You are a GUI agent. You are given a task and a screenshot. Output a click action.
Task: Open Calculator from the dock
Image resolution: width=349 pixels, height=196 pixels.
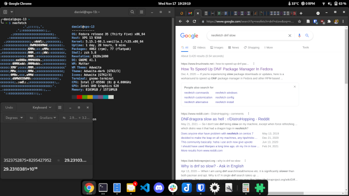[246, 188]
